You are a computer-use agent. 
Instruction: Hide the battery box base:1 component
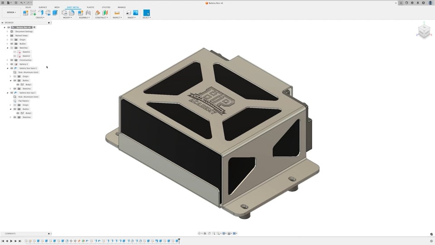pos(12,68)
